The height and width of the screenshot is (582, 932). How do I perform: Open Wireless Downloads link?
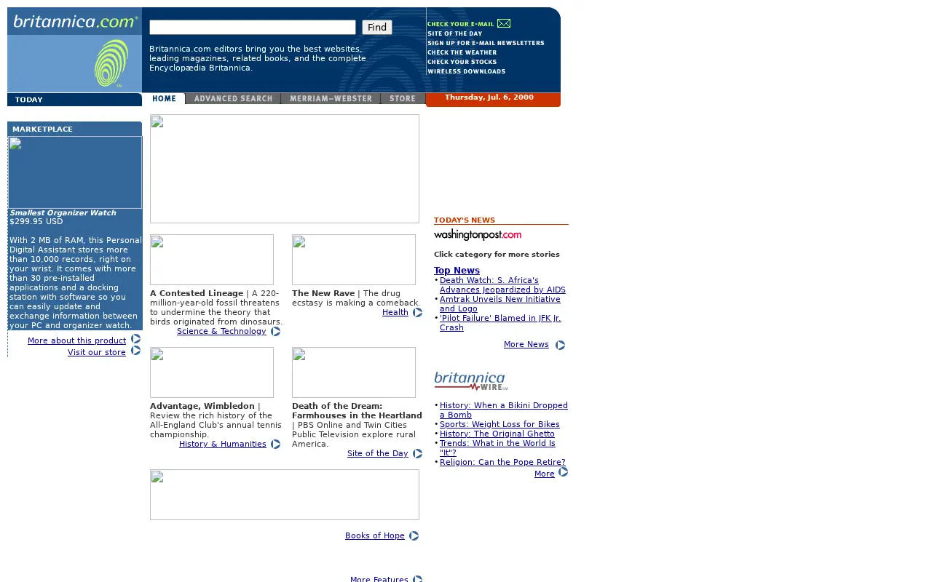click(467, 71)
